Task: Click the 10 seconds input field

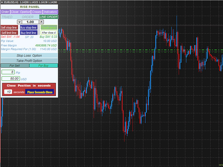Action: pyautogui.click(x=8, y=92)
